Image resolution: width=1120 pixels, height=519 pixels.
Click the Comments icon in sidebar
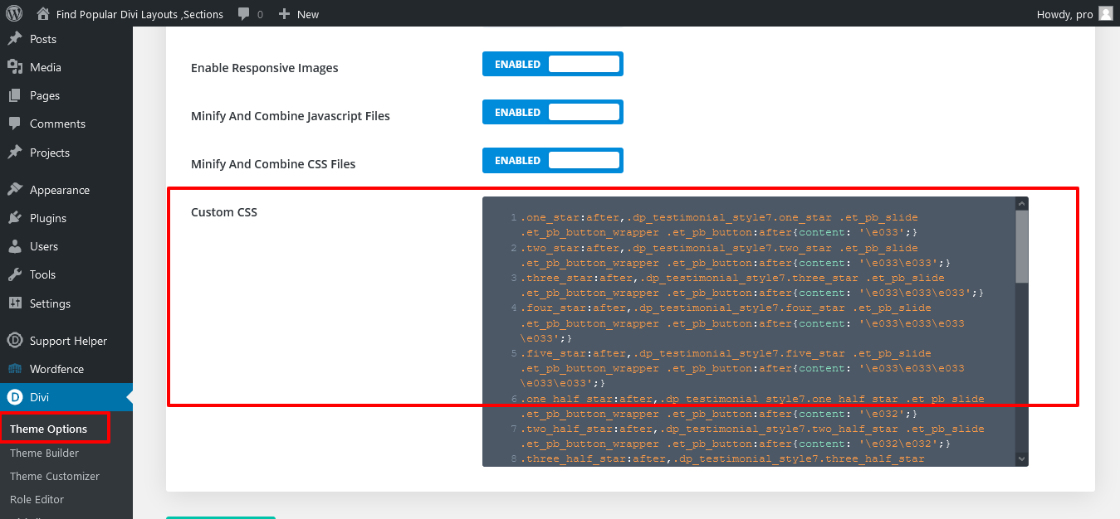15,124
